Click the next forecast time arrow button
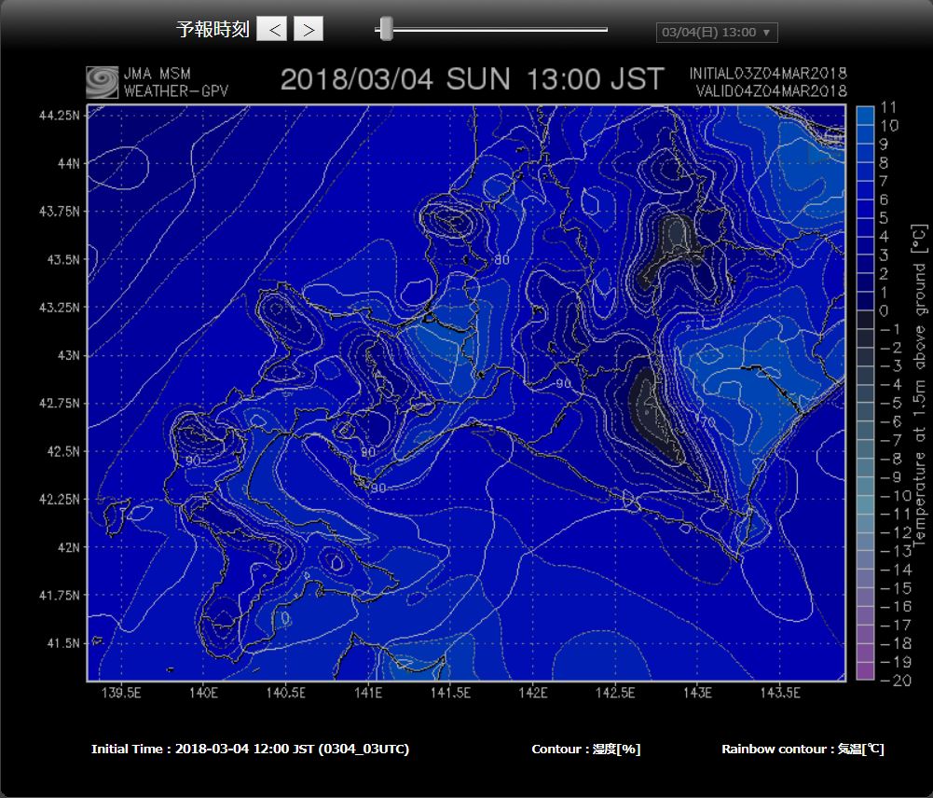This screenshot has height=798, width=933. click(309, 30)
